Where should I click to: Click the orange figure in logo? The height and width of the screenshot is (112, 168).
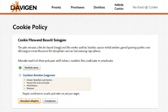16,7
